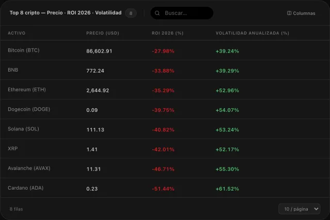
Task: Click the Bitcoin ROI value -27.98%
Action: tap(163, 51)
